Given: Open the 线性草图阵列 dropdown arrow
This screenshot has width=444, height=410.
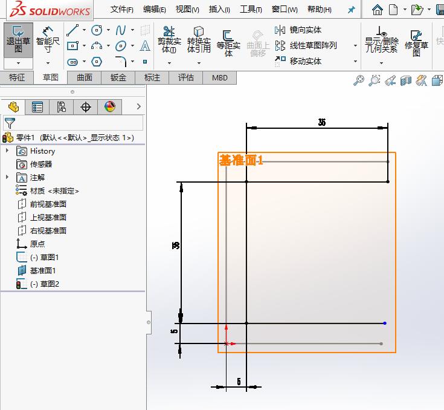Looking at the screenshot, I should (x=355, y=45).
